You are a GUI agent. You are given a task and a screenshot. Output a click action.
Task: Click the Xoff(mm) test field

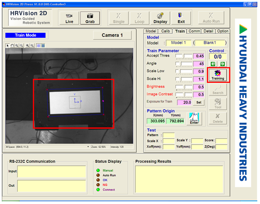169,147
